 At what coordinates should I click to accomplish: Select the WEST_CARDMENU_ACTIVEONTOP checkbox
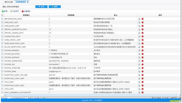click(x=2, y=92)
